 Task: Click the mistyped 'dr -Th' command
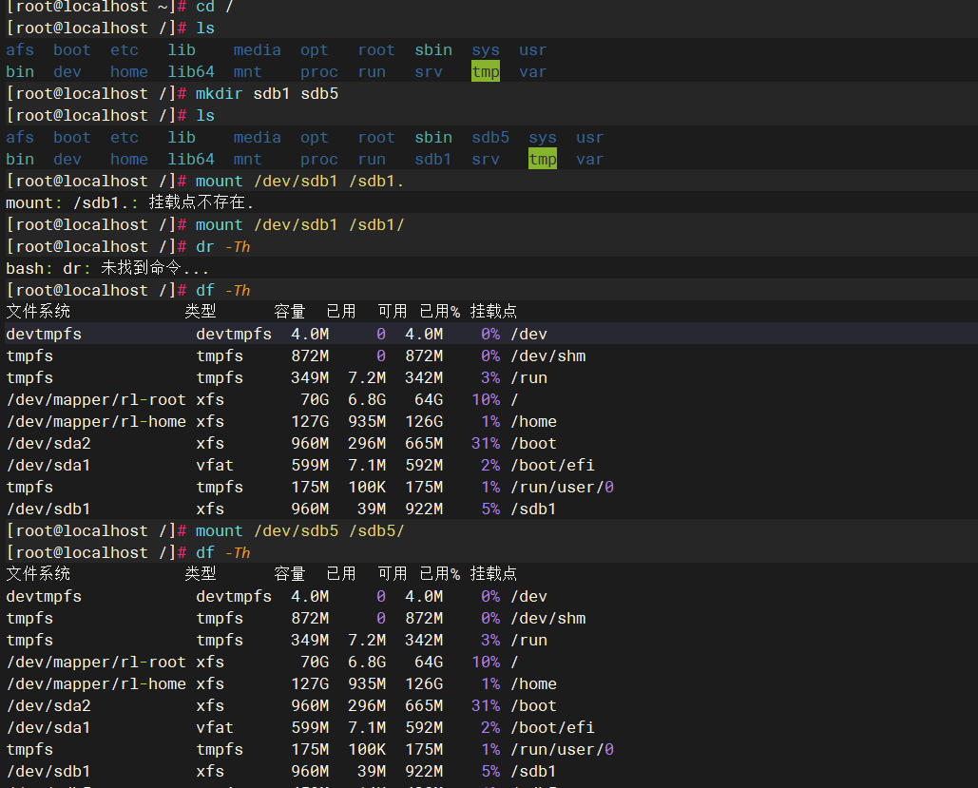tap(222, 247)
